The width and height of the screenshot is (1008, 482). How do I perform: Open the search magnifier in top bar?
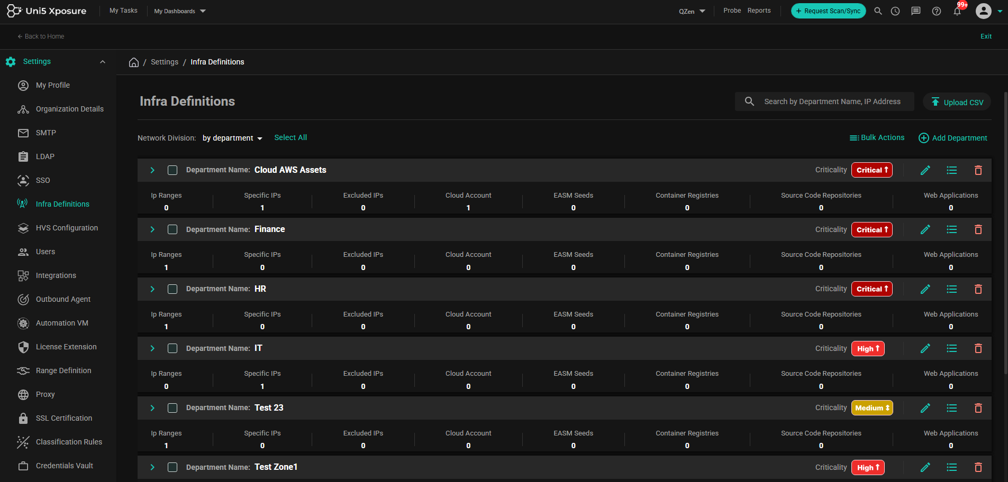click(x=877, y=11)
